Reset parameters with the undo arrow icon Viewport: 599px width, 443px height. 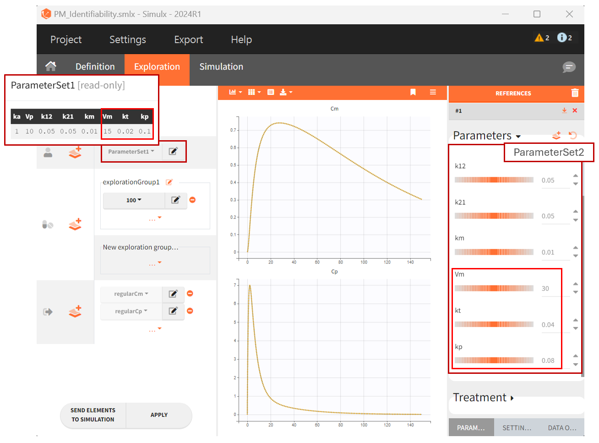[x=572, y=135]
